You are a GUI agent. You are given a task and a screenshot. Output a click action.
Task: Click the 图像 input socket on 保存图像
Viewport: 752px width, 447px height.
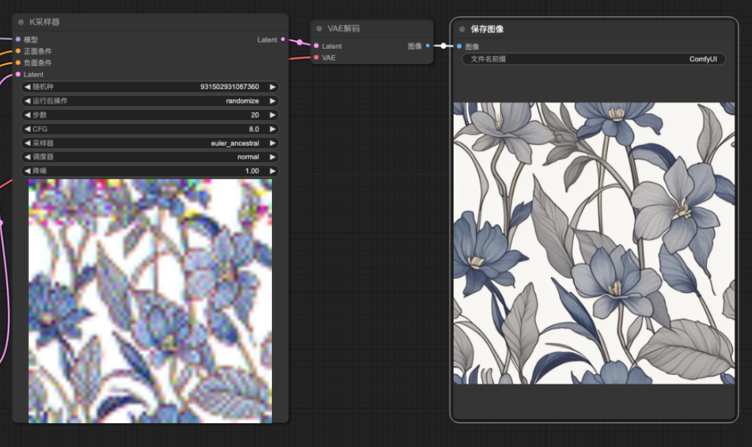[460, 47]
